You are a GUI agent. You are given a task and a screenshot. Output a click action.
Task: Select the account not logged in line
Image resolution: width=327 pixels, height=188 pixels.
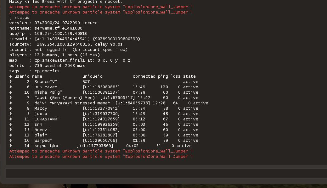pyautogui.click(x=68, y=50)
